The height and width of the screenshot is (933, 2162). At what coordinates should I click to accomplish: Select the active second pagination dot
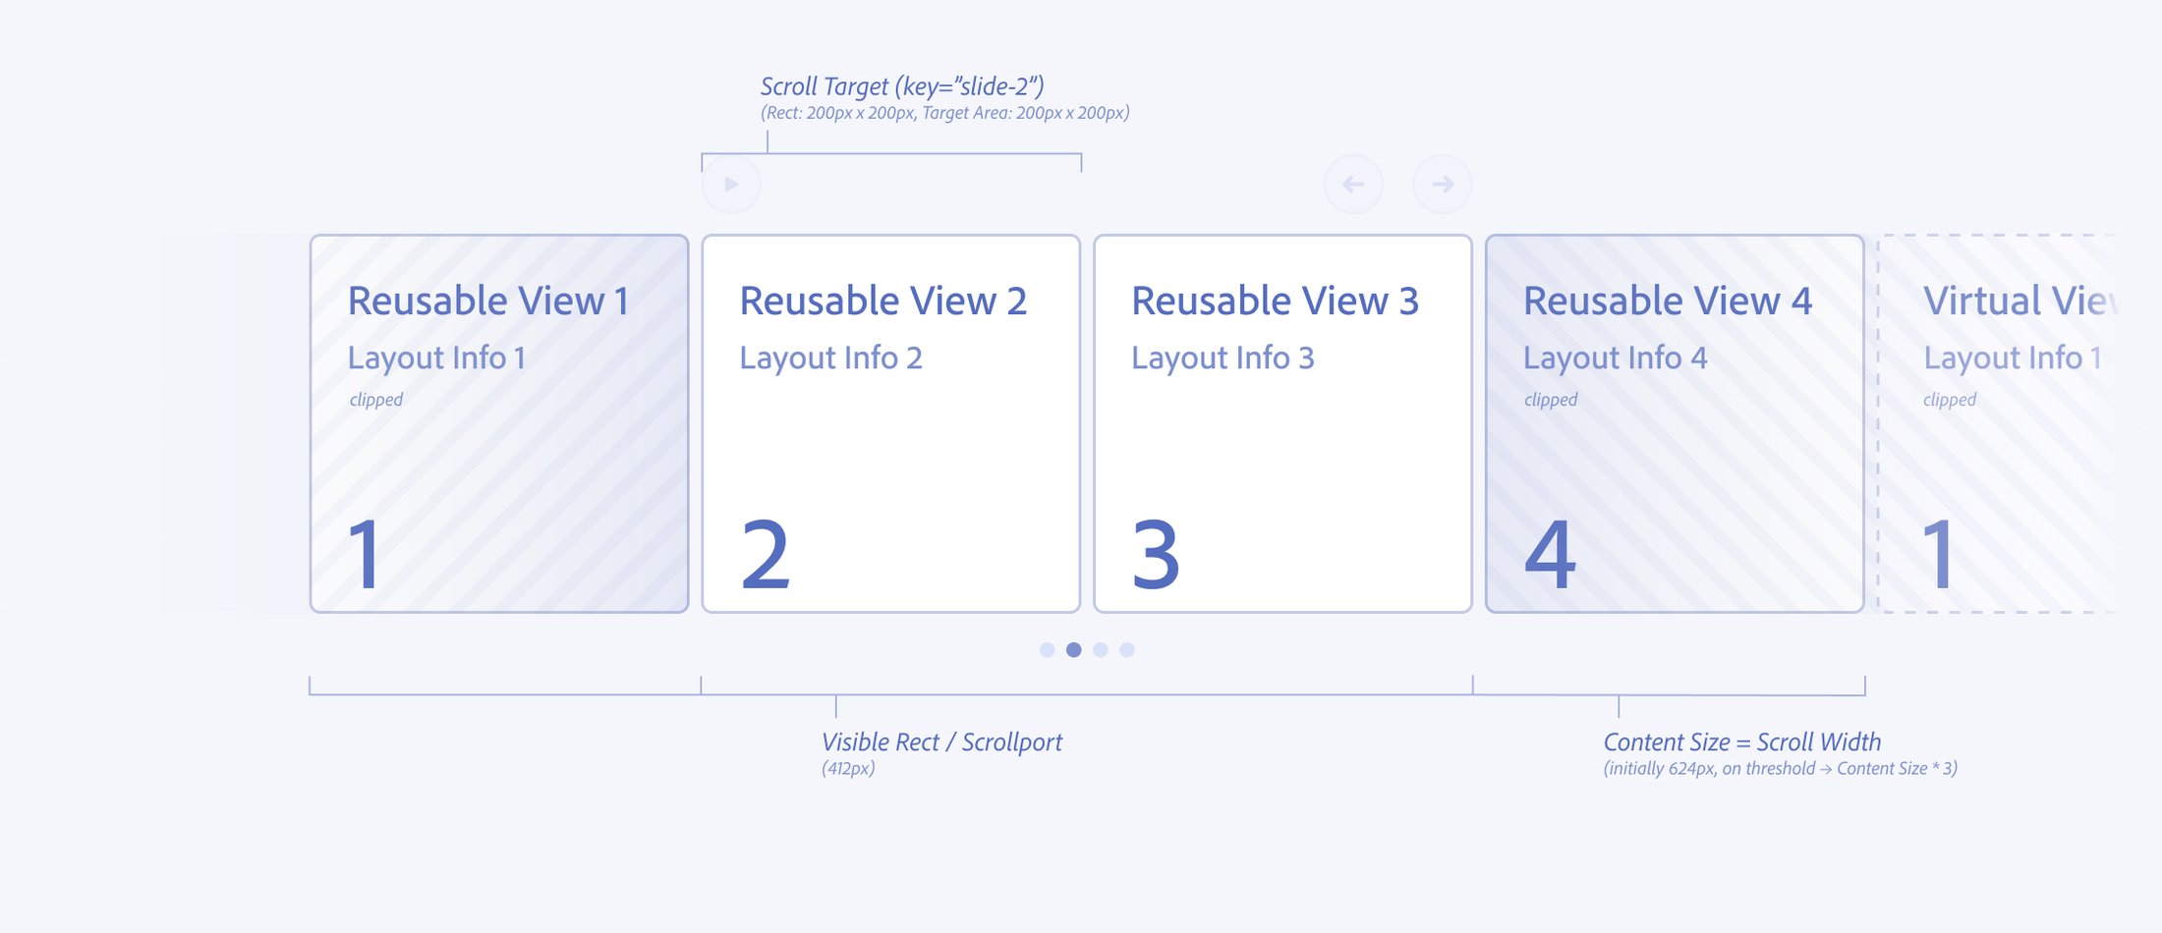1073,650
